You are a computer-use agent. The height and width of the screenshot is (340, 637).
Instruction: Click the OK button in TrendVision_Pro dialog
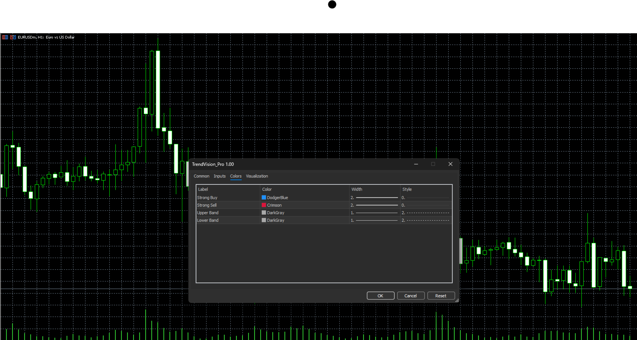(x=381, y=296)
